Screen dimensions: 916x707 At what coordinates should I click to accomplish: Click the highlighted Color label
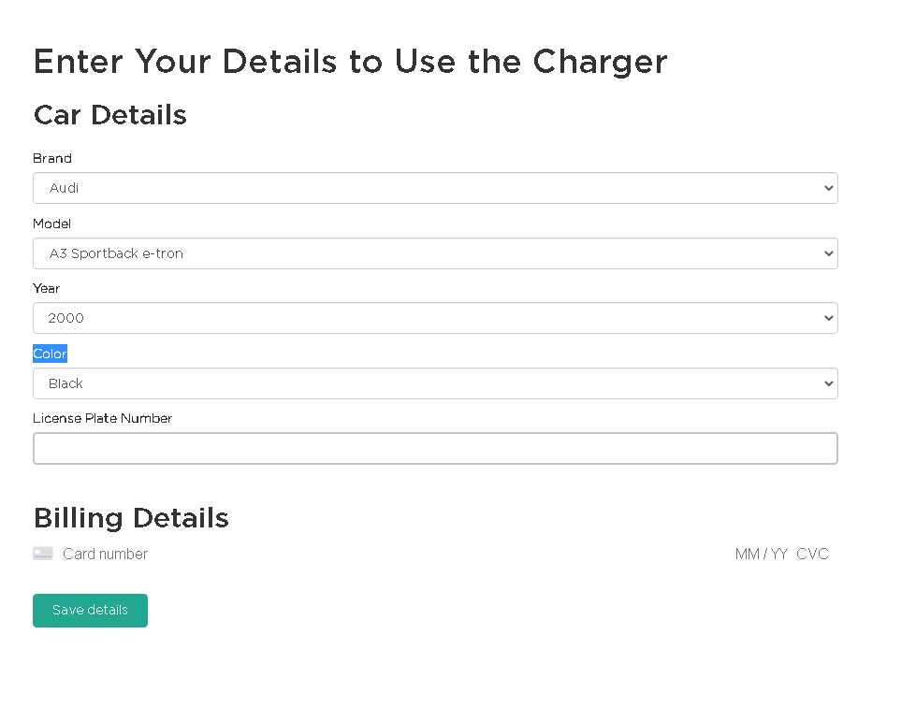click(50, 353)
